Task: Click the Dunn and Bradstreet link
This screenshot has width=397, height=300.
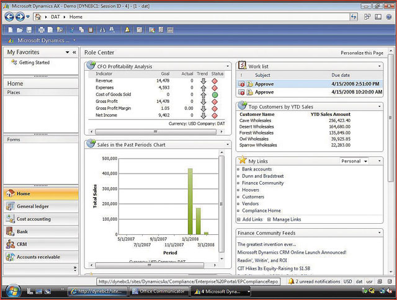Action: 263,176
